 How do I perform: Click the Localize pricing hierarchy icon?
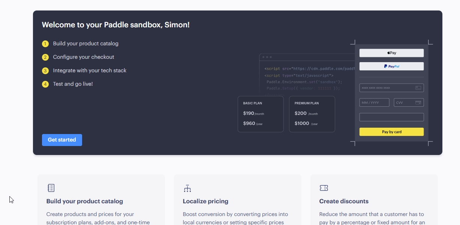click(x=187, y=188)
